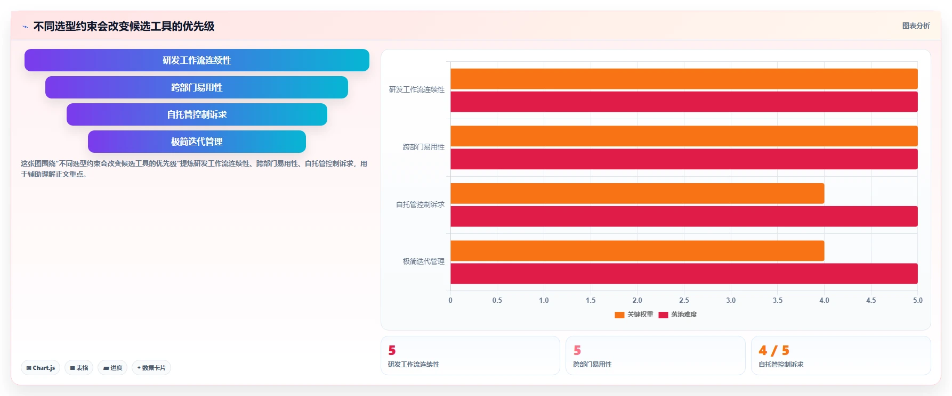Image resolution: width=952 pixels, height=396 pixels.
Task: Select the 跨部门易用性 funnel bar
Action: click(x=197, y=87)
